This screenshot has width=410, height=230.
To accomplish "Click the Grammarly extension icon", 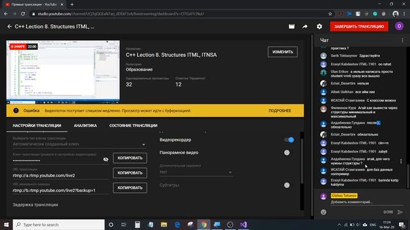I will [375, 14].
